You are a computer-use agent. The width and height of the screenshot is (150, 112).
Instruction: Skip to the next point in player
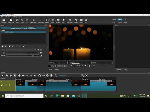pos(82,66)
